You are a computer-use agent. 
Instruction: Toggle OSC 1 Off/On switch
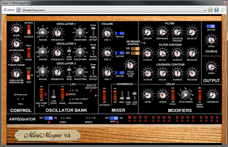tap(120, 33)
